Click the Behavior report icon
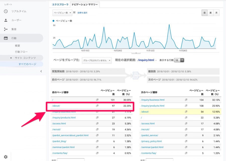Screen dimensions: 226x161 click(6, 38)
